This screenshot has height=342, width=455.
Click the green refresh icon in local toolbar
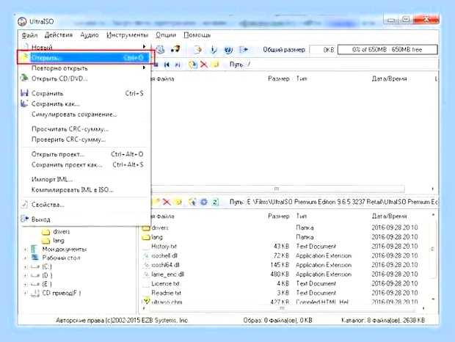click(215, 202)
